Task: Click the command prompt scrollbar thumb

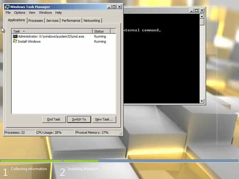Action: point(202,22)
